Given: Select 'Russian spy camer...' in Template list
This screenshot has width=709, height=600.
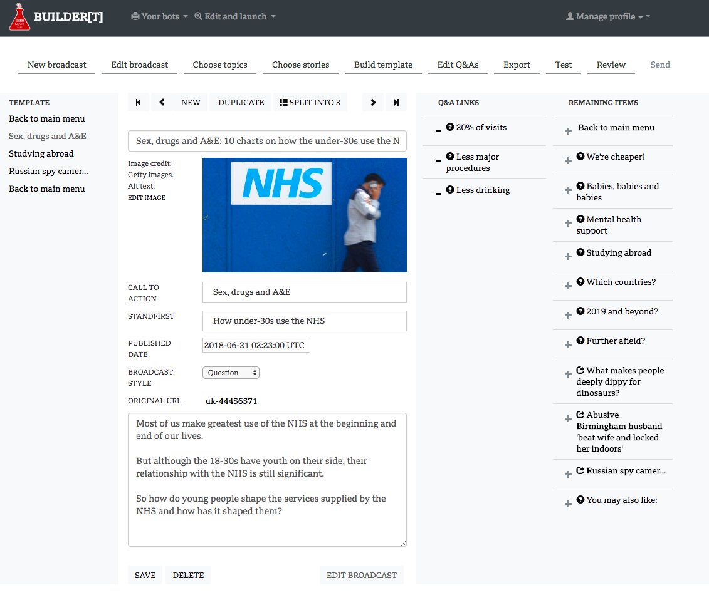Looking at the screenshot, I should point(48,171).
